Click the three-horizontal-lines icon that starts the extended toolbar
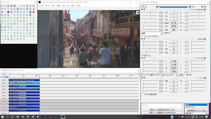Viewport: 211px width, 119px height. click(2, 6)
